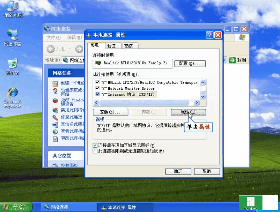This screenshot has height=212, width=280.
Task: Click the manjaro logo in the corner
Action: pyautogui.click(x=251, y=203)
